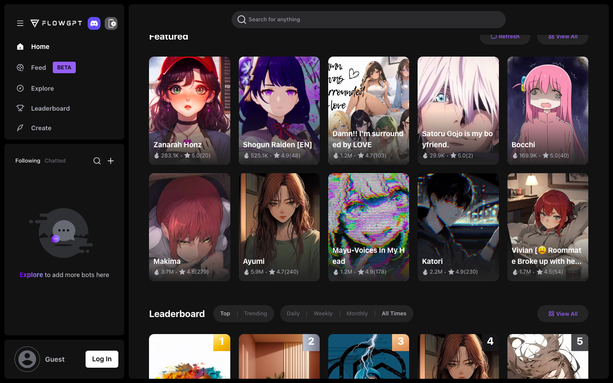The height and width of the screenshot is (383, 613).
Task: Open the Katori bot card
Action: click(458, 227)
